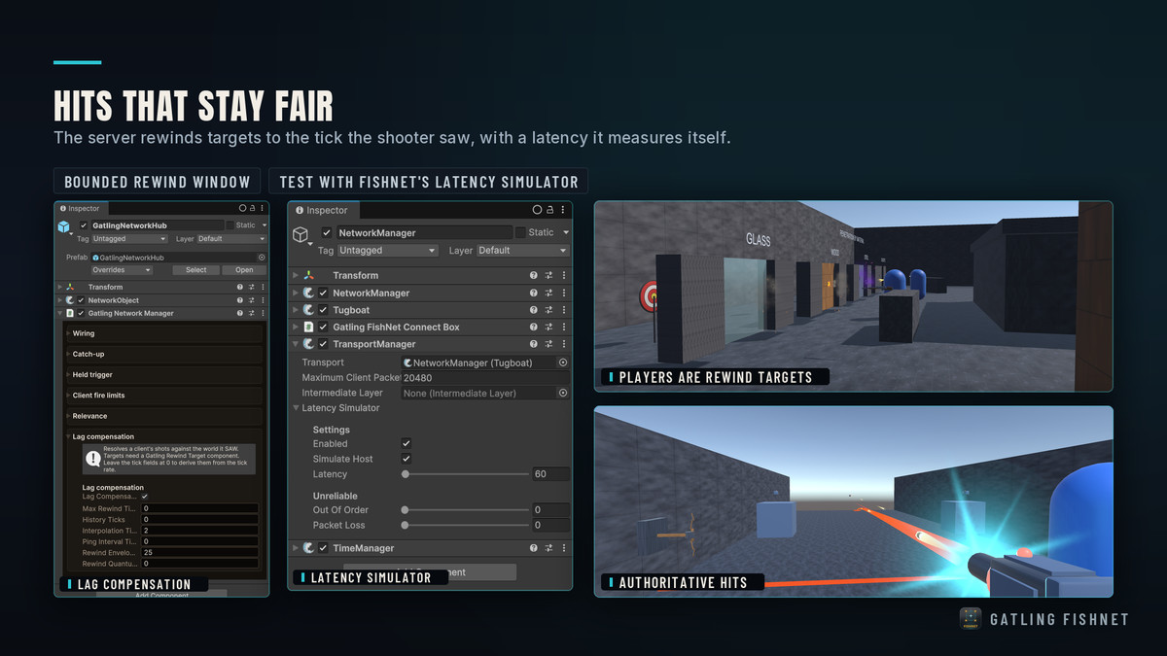Click the cube GameObject icon of NetworkManager

301,234
